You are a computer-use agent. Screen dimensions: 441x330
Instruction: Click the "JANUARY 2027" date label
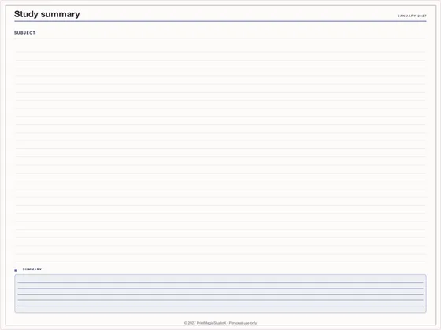point(412,16)
